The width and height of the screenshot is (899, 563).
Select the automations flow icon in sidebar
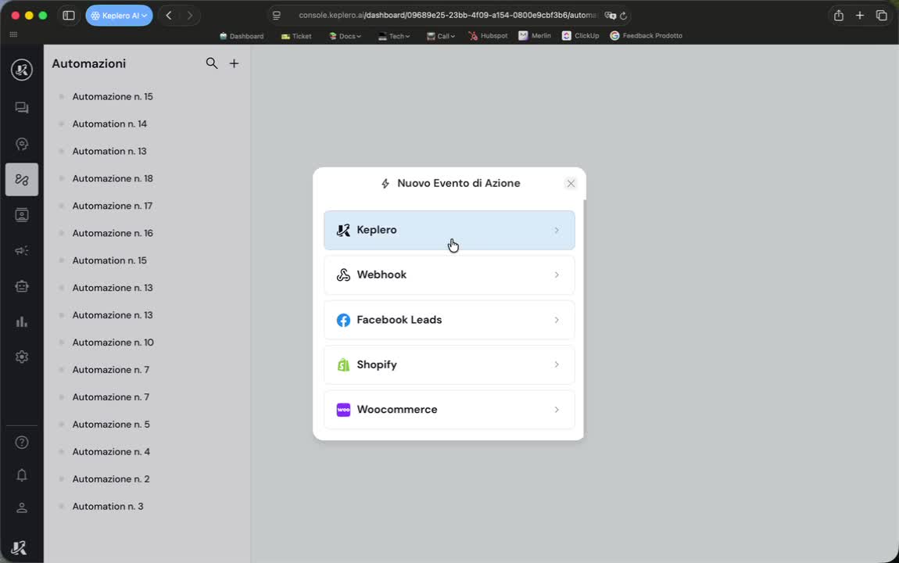tap(22, 179)
